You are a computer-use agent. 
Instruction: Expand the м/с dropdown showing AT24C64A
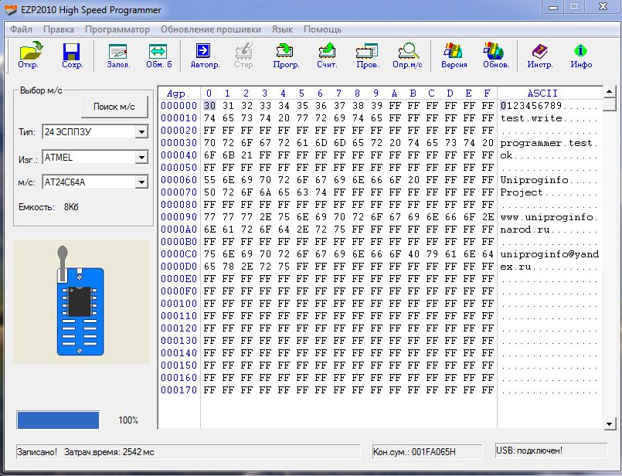click(141, 182)
